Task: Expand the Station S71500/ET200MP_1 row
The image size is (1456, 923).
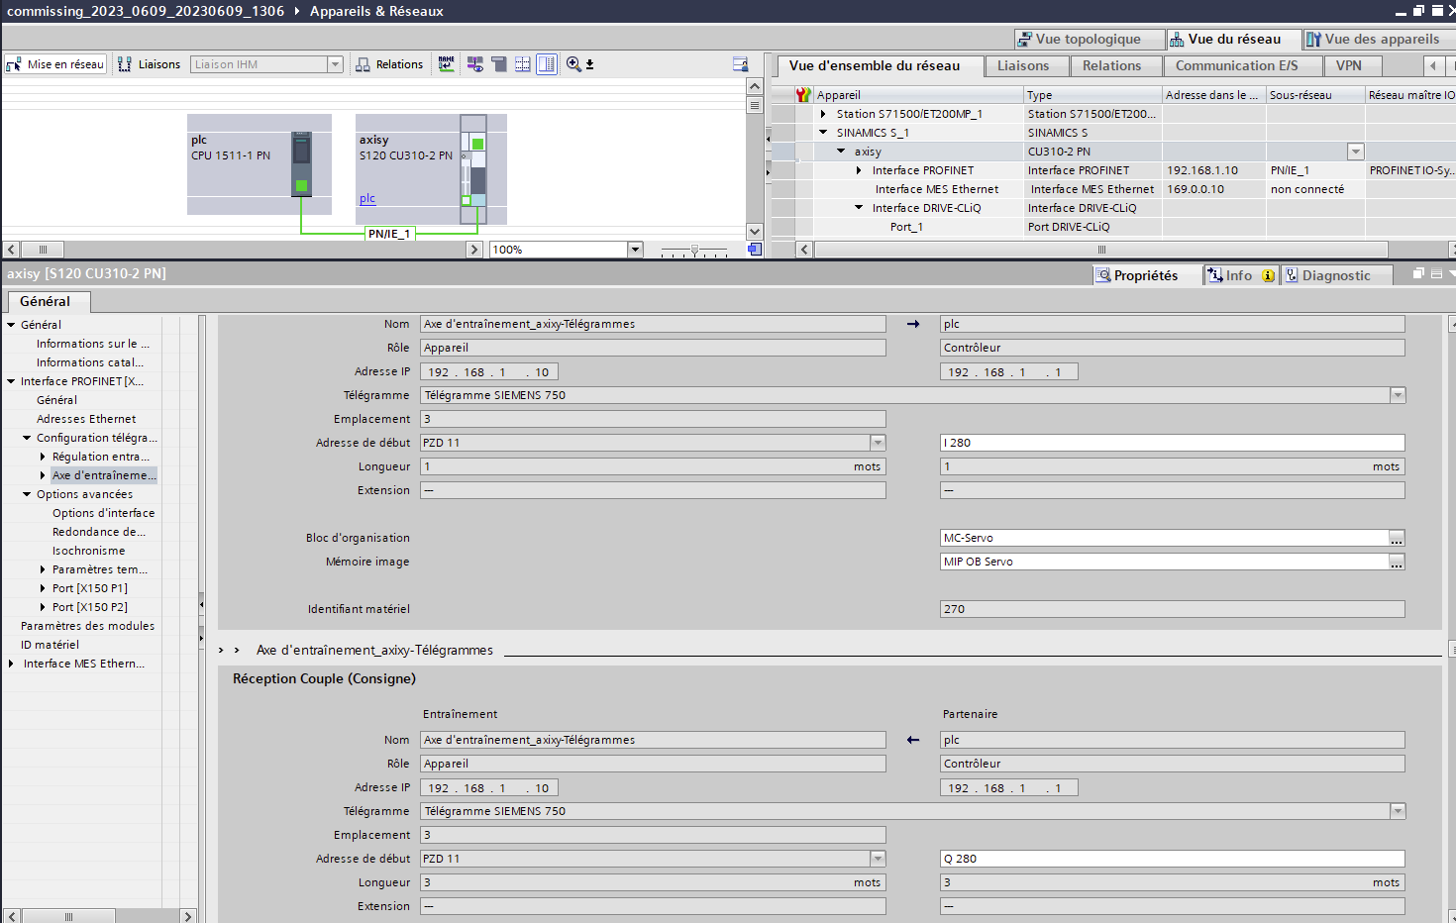Action: pos(823,114)
